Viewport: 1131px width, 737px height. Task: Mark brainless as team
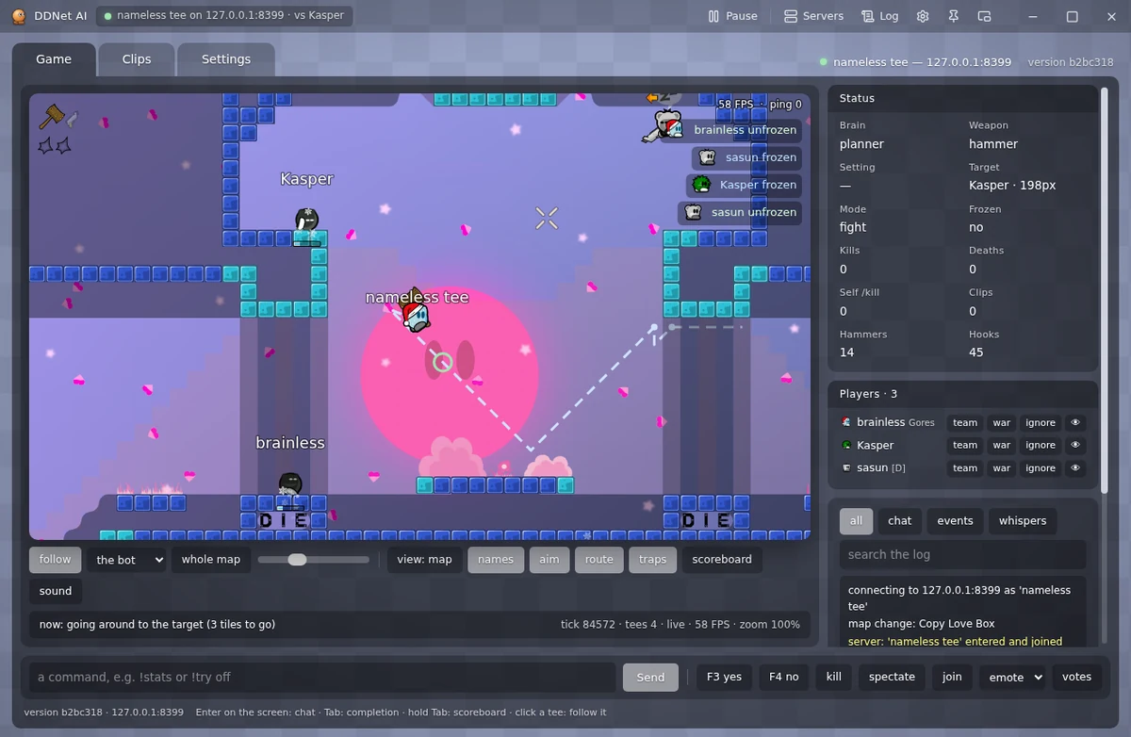click(964, 422)
